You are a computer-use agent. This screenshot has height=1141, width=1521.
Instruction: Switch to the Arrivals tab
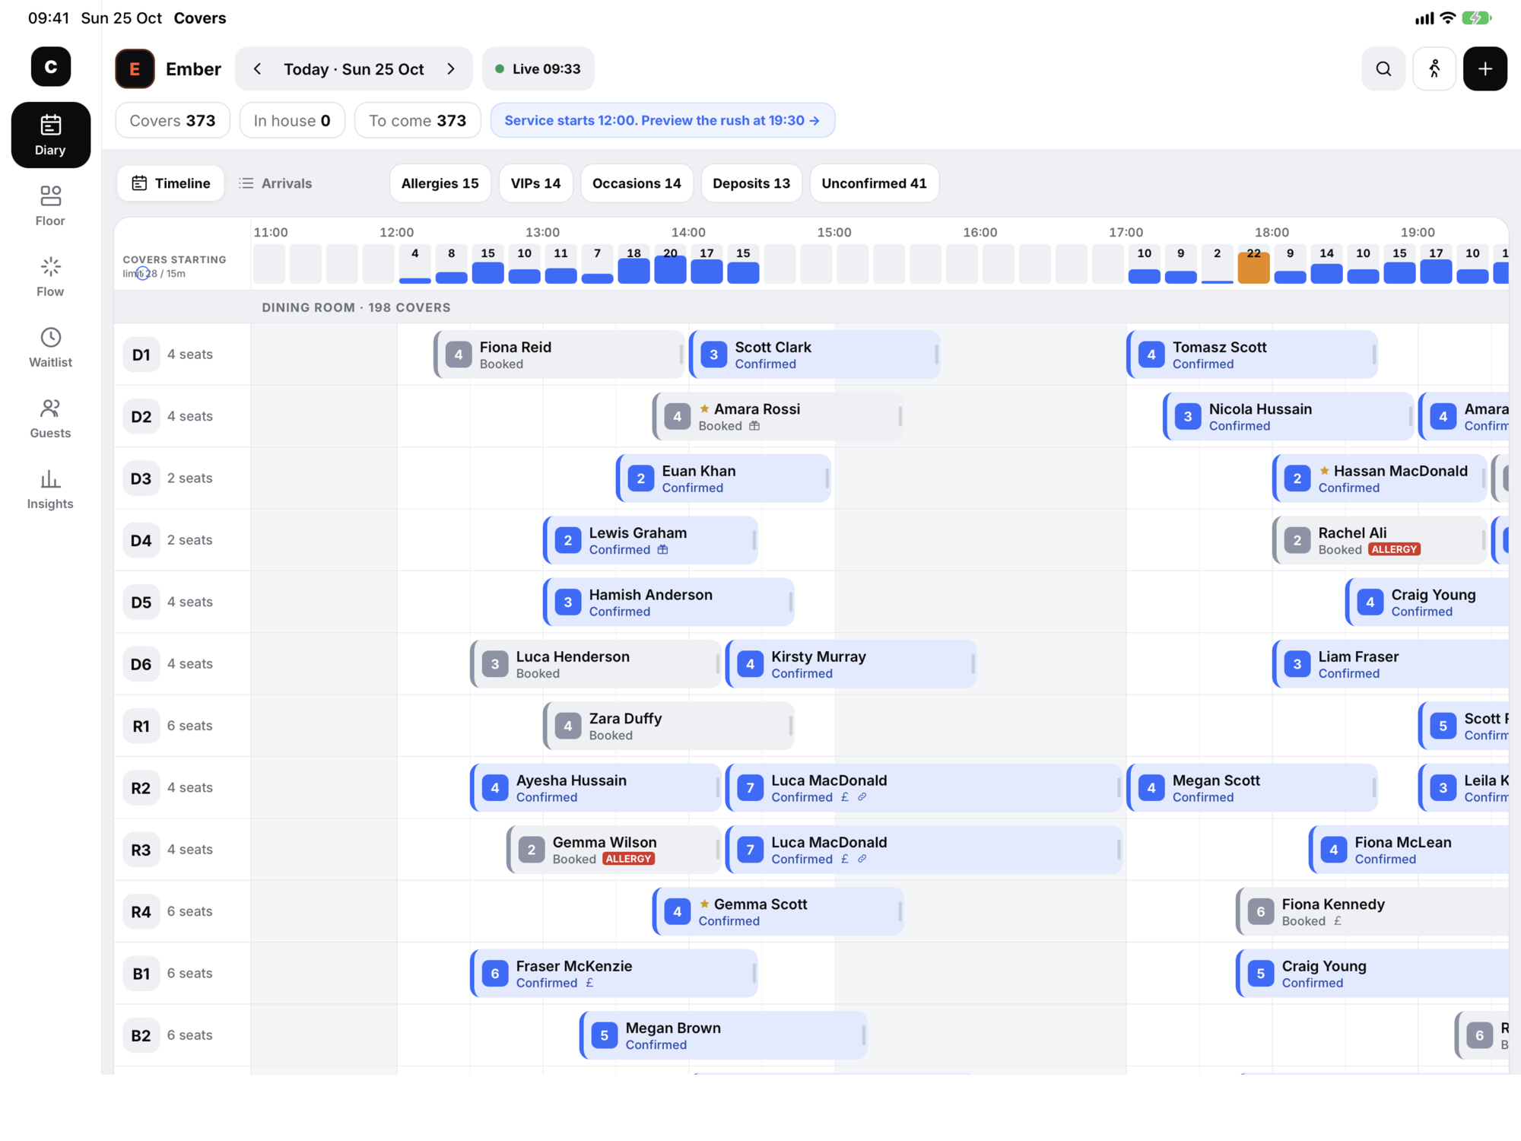click(275, 183)
